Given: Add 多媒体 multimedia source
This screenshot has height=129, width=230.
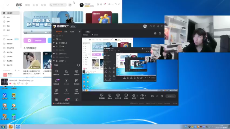Looking at the screenshot, I should click(x=126, y=96).
